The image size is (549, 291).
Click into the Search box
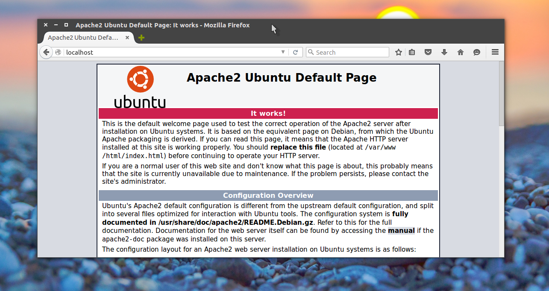point(350,52)
